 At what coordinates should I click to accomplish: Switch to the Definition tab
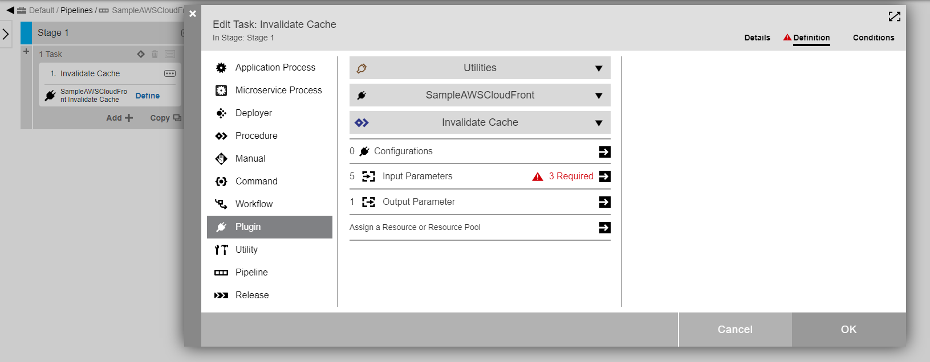811,38
